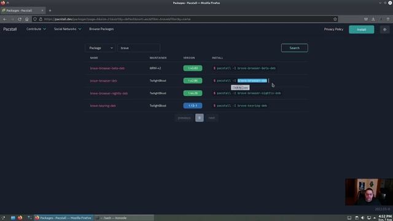Reload the current page
The image size is (393, 221).
[x=20, y=19]
